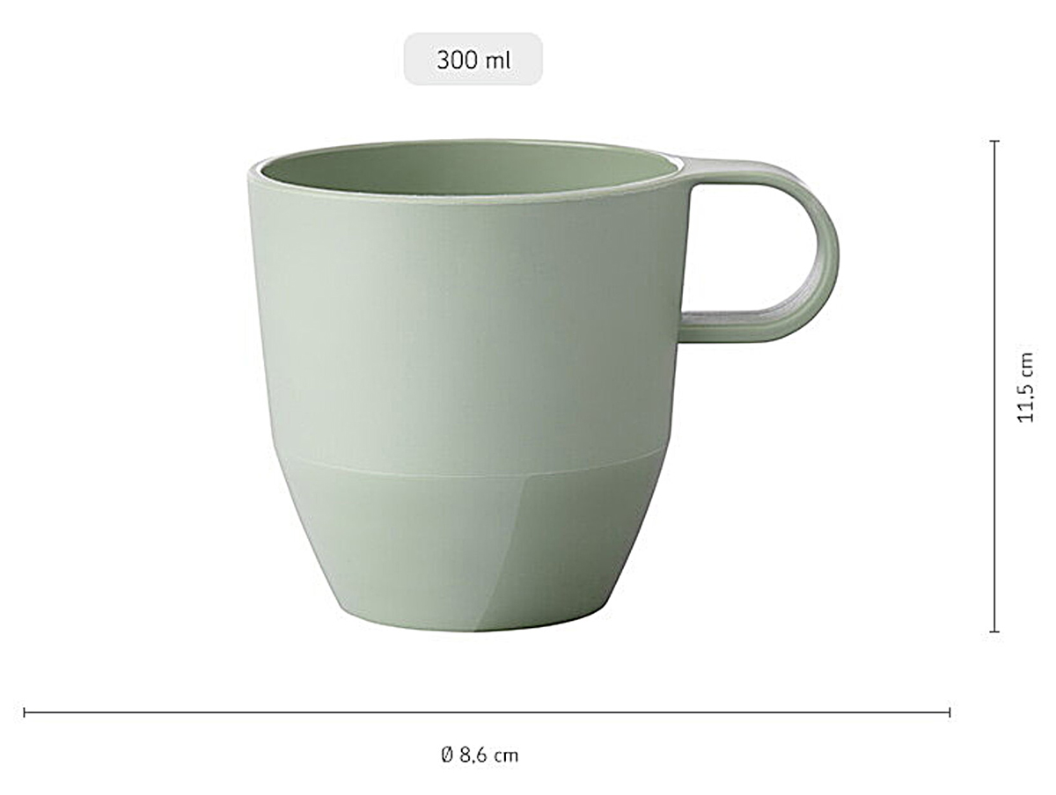Click the handle's top joint to the rim
1056x795 pixels.
[704, 170]
